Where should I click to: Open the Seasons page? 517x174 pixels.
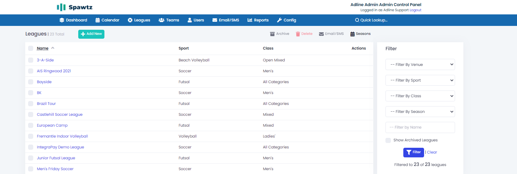(361, 34)
